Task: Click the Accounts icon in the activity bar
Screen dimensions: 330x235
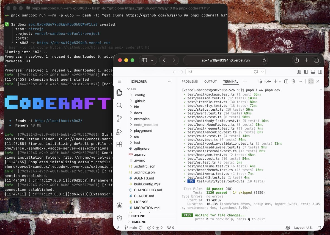Action: coord(119,205)
